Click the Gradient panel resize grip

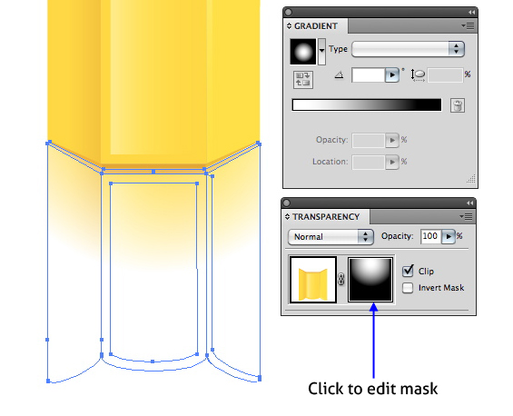(471, 179)
